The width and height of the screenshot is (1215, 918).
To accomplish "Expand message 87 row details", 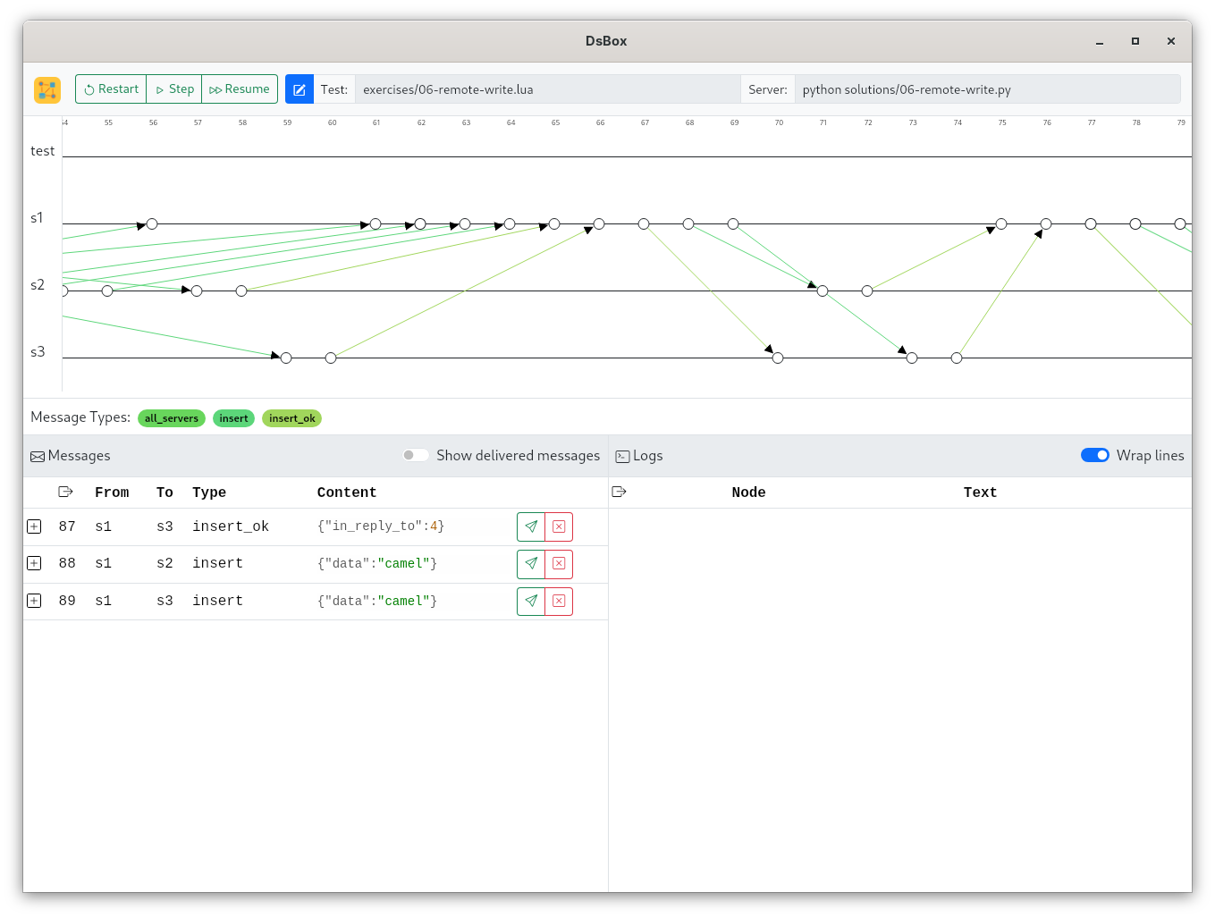I will [34, 526].
